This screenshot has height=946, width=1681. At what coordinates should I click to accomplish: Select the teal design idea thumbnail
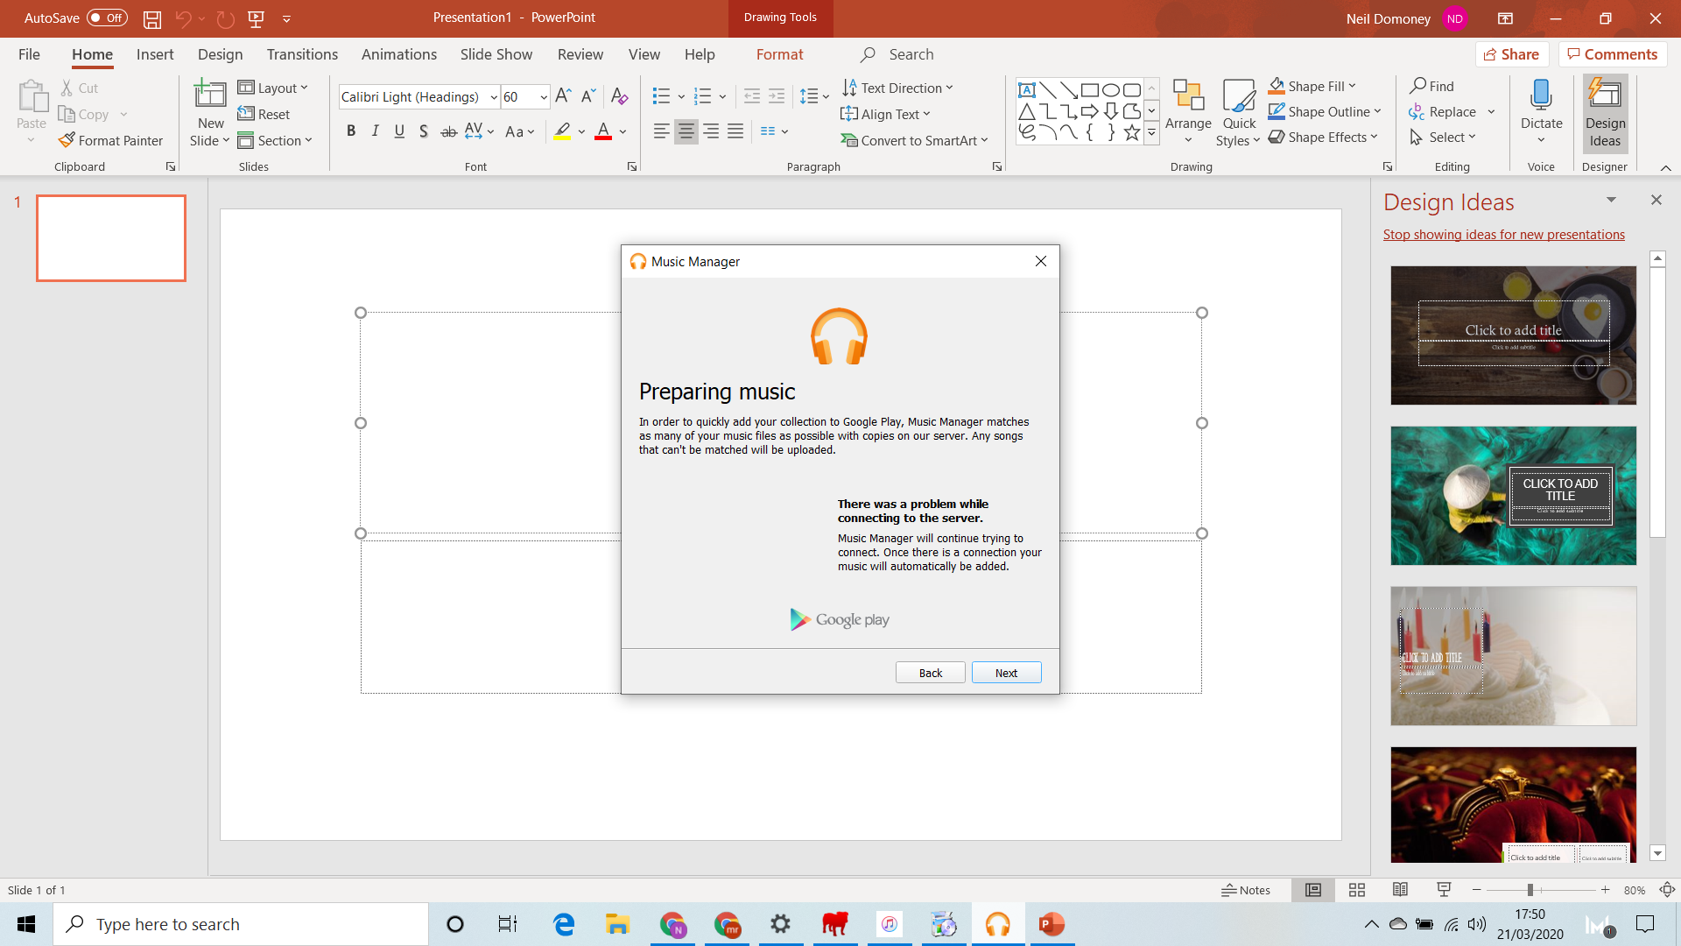click(1513, 496)
